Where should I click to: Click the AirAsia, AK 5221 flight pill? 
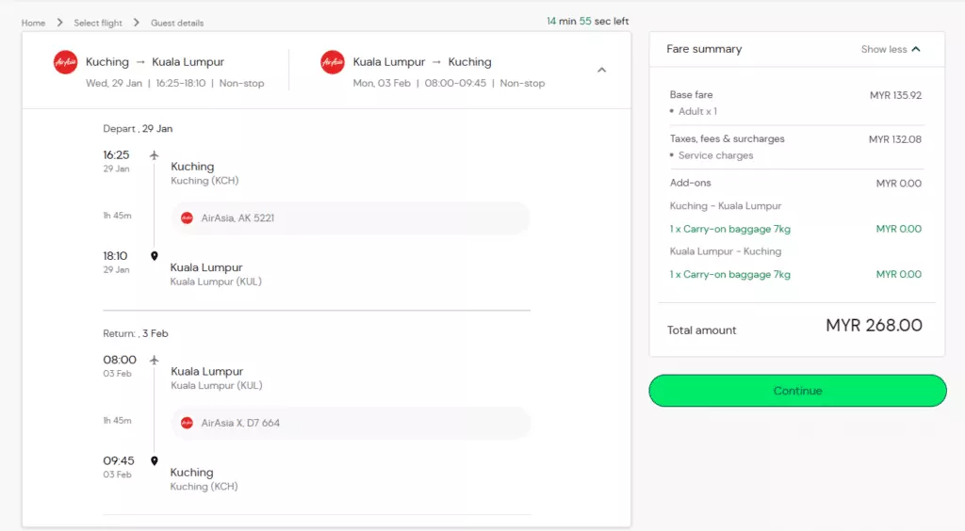click(350, 218)
